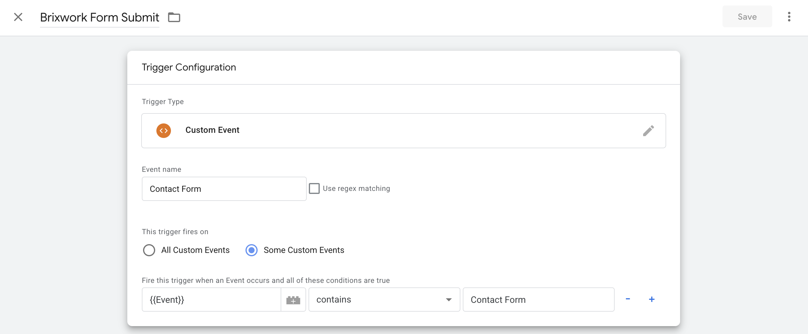Viewport: 808px width, 334px height.
Task: Click the folder icon beside the trigger name
Action: tap(174, 17)
